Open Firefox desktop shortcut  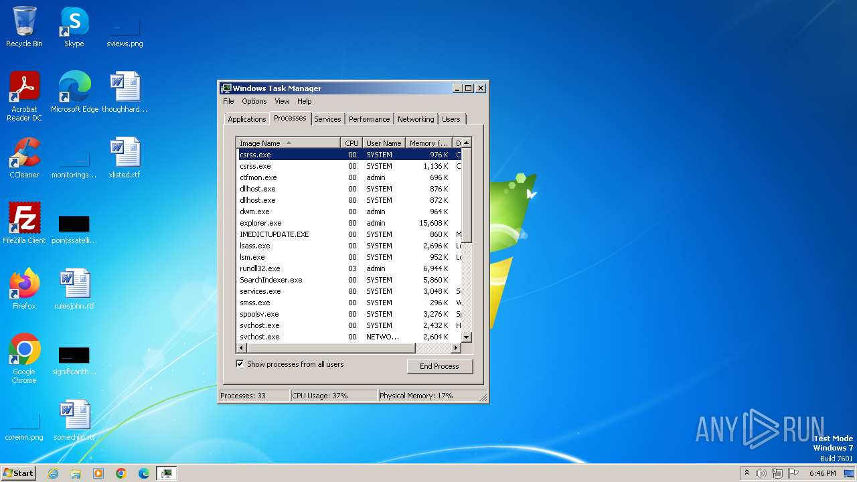[x=24, y=289]
